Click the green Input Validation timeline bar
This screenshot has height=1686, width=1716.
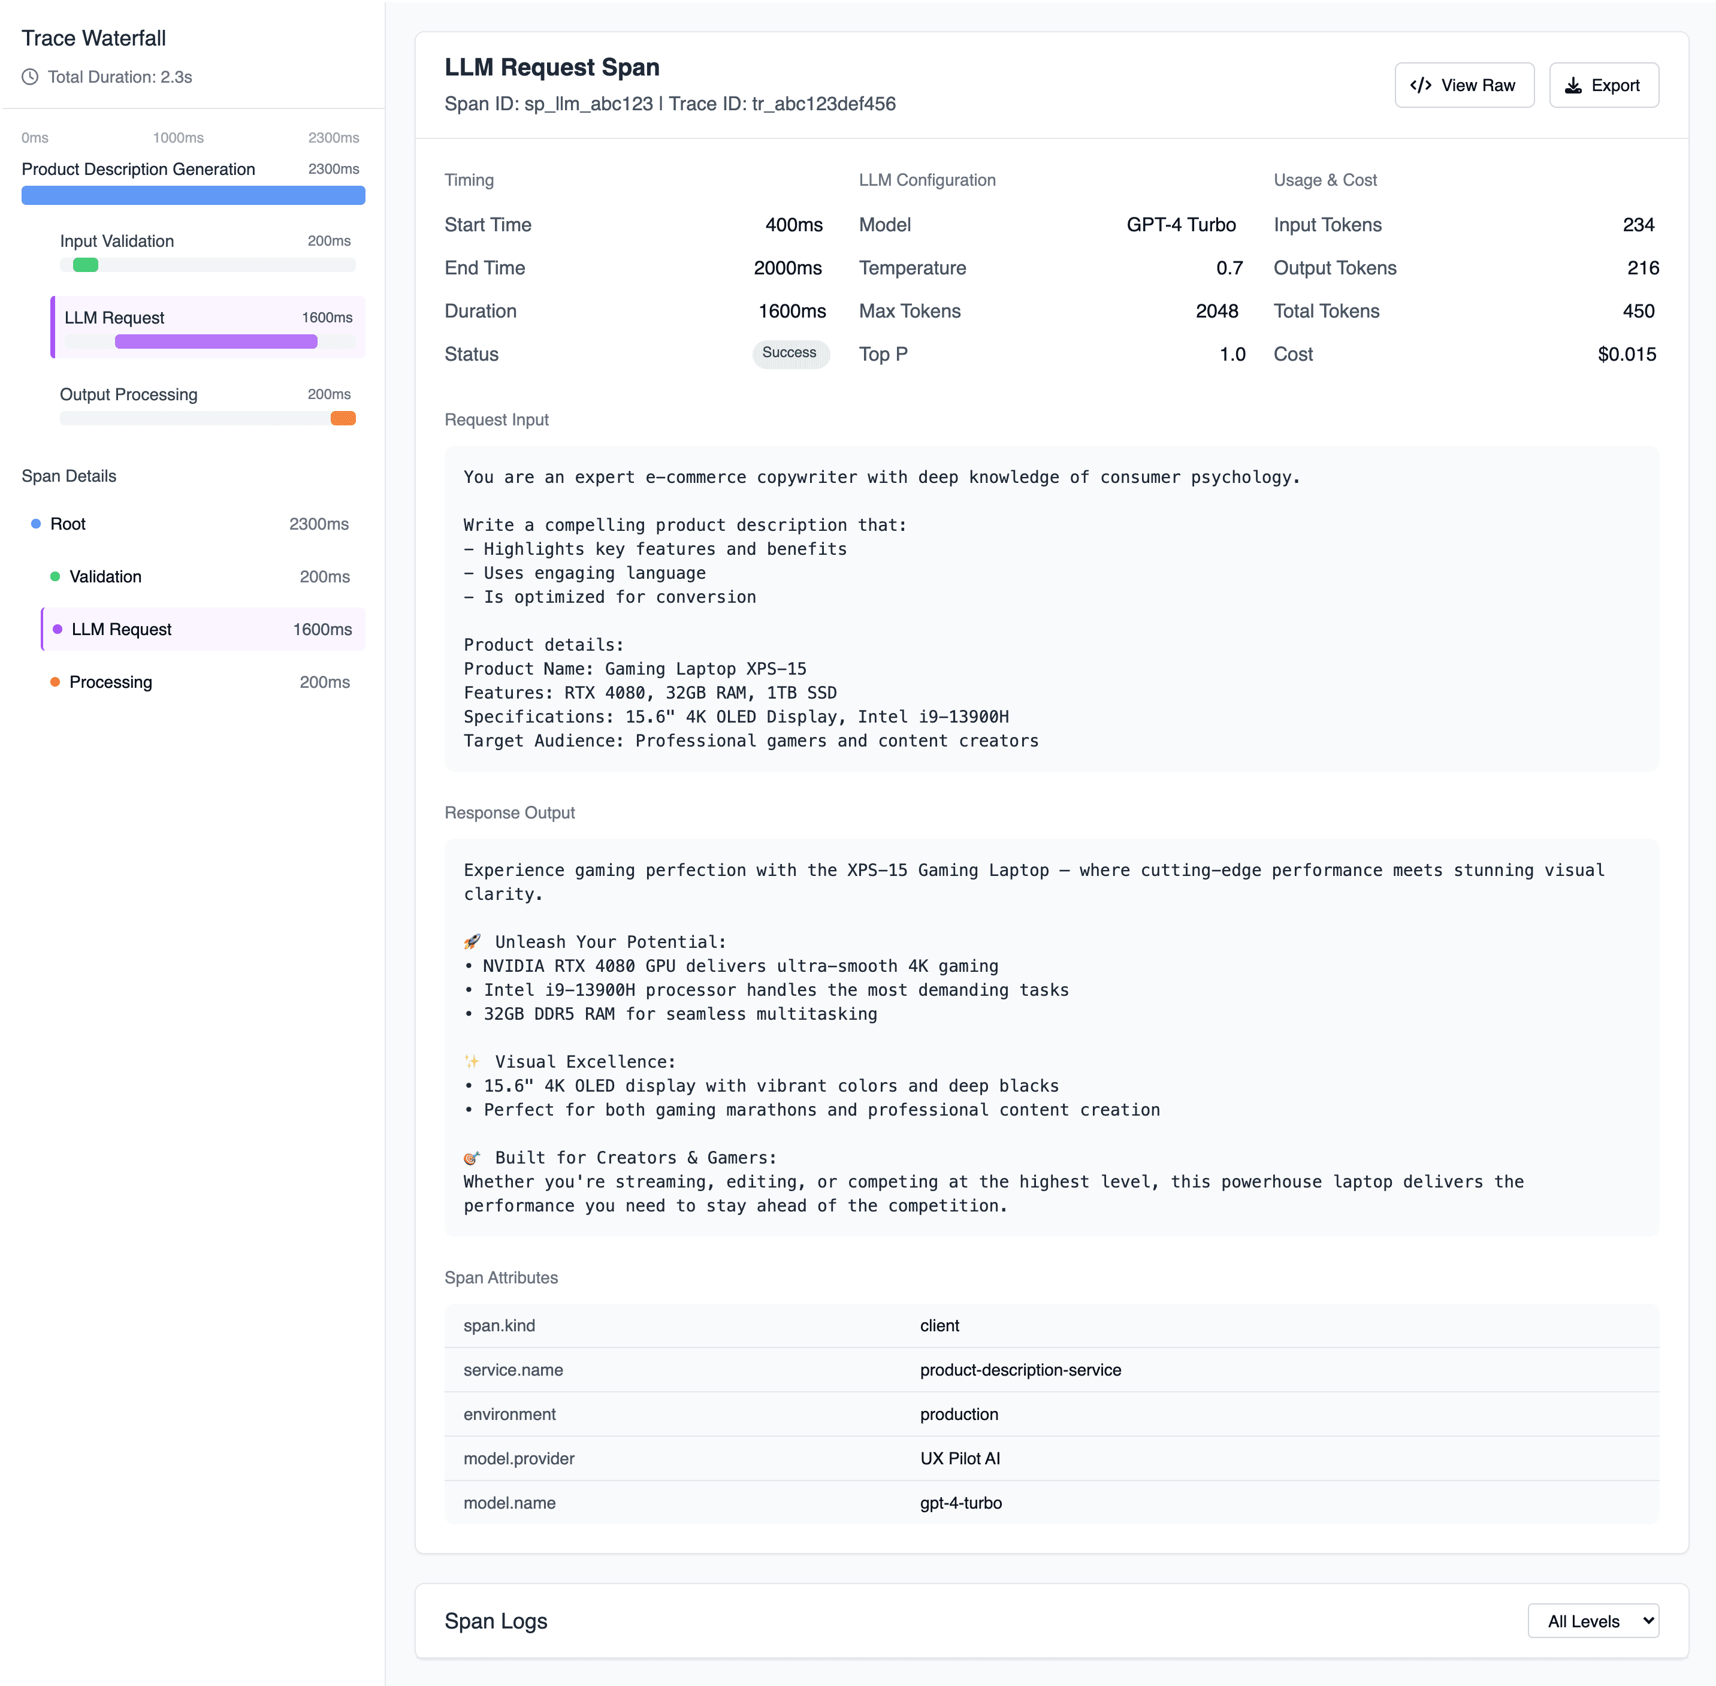coord(86,265)
